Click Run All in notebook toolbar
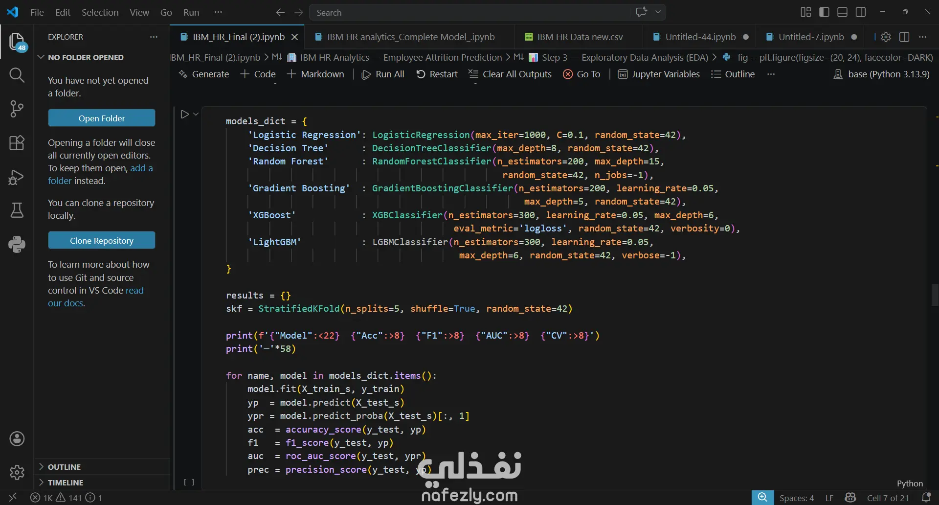 (383, 74)
